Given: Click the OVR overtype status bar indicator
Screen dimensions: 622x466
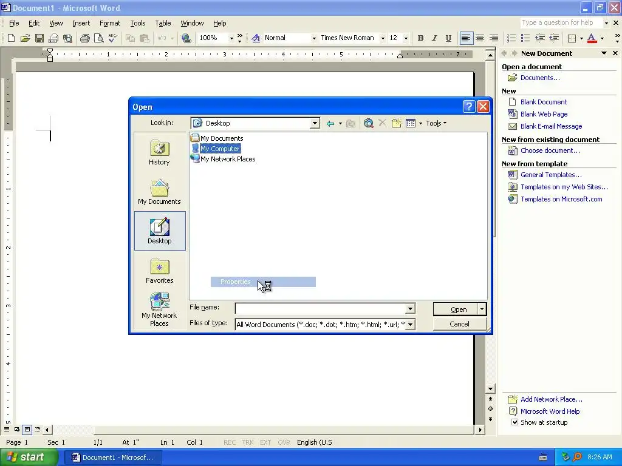Looking at the screenshot, I should (x=284, y=442).
